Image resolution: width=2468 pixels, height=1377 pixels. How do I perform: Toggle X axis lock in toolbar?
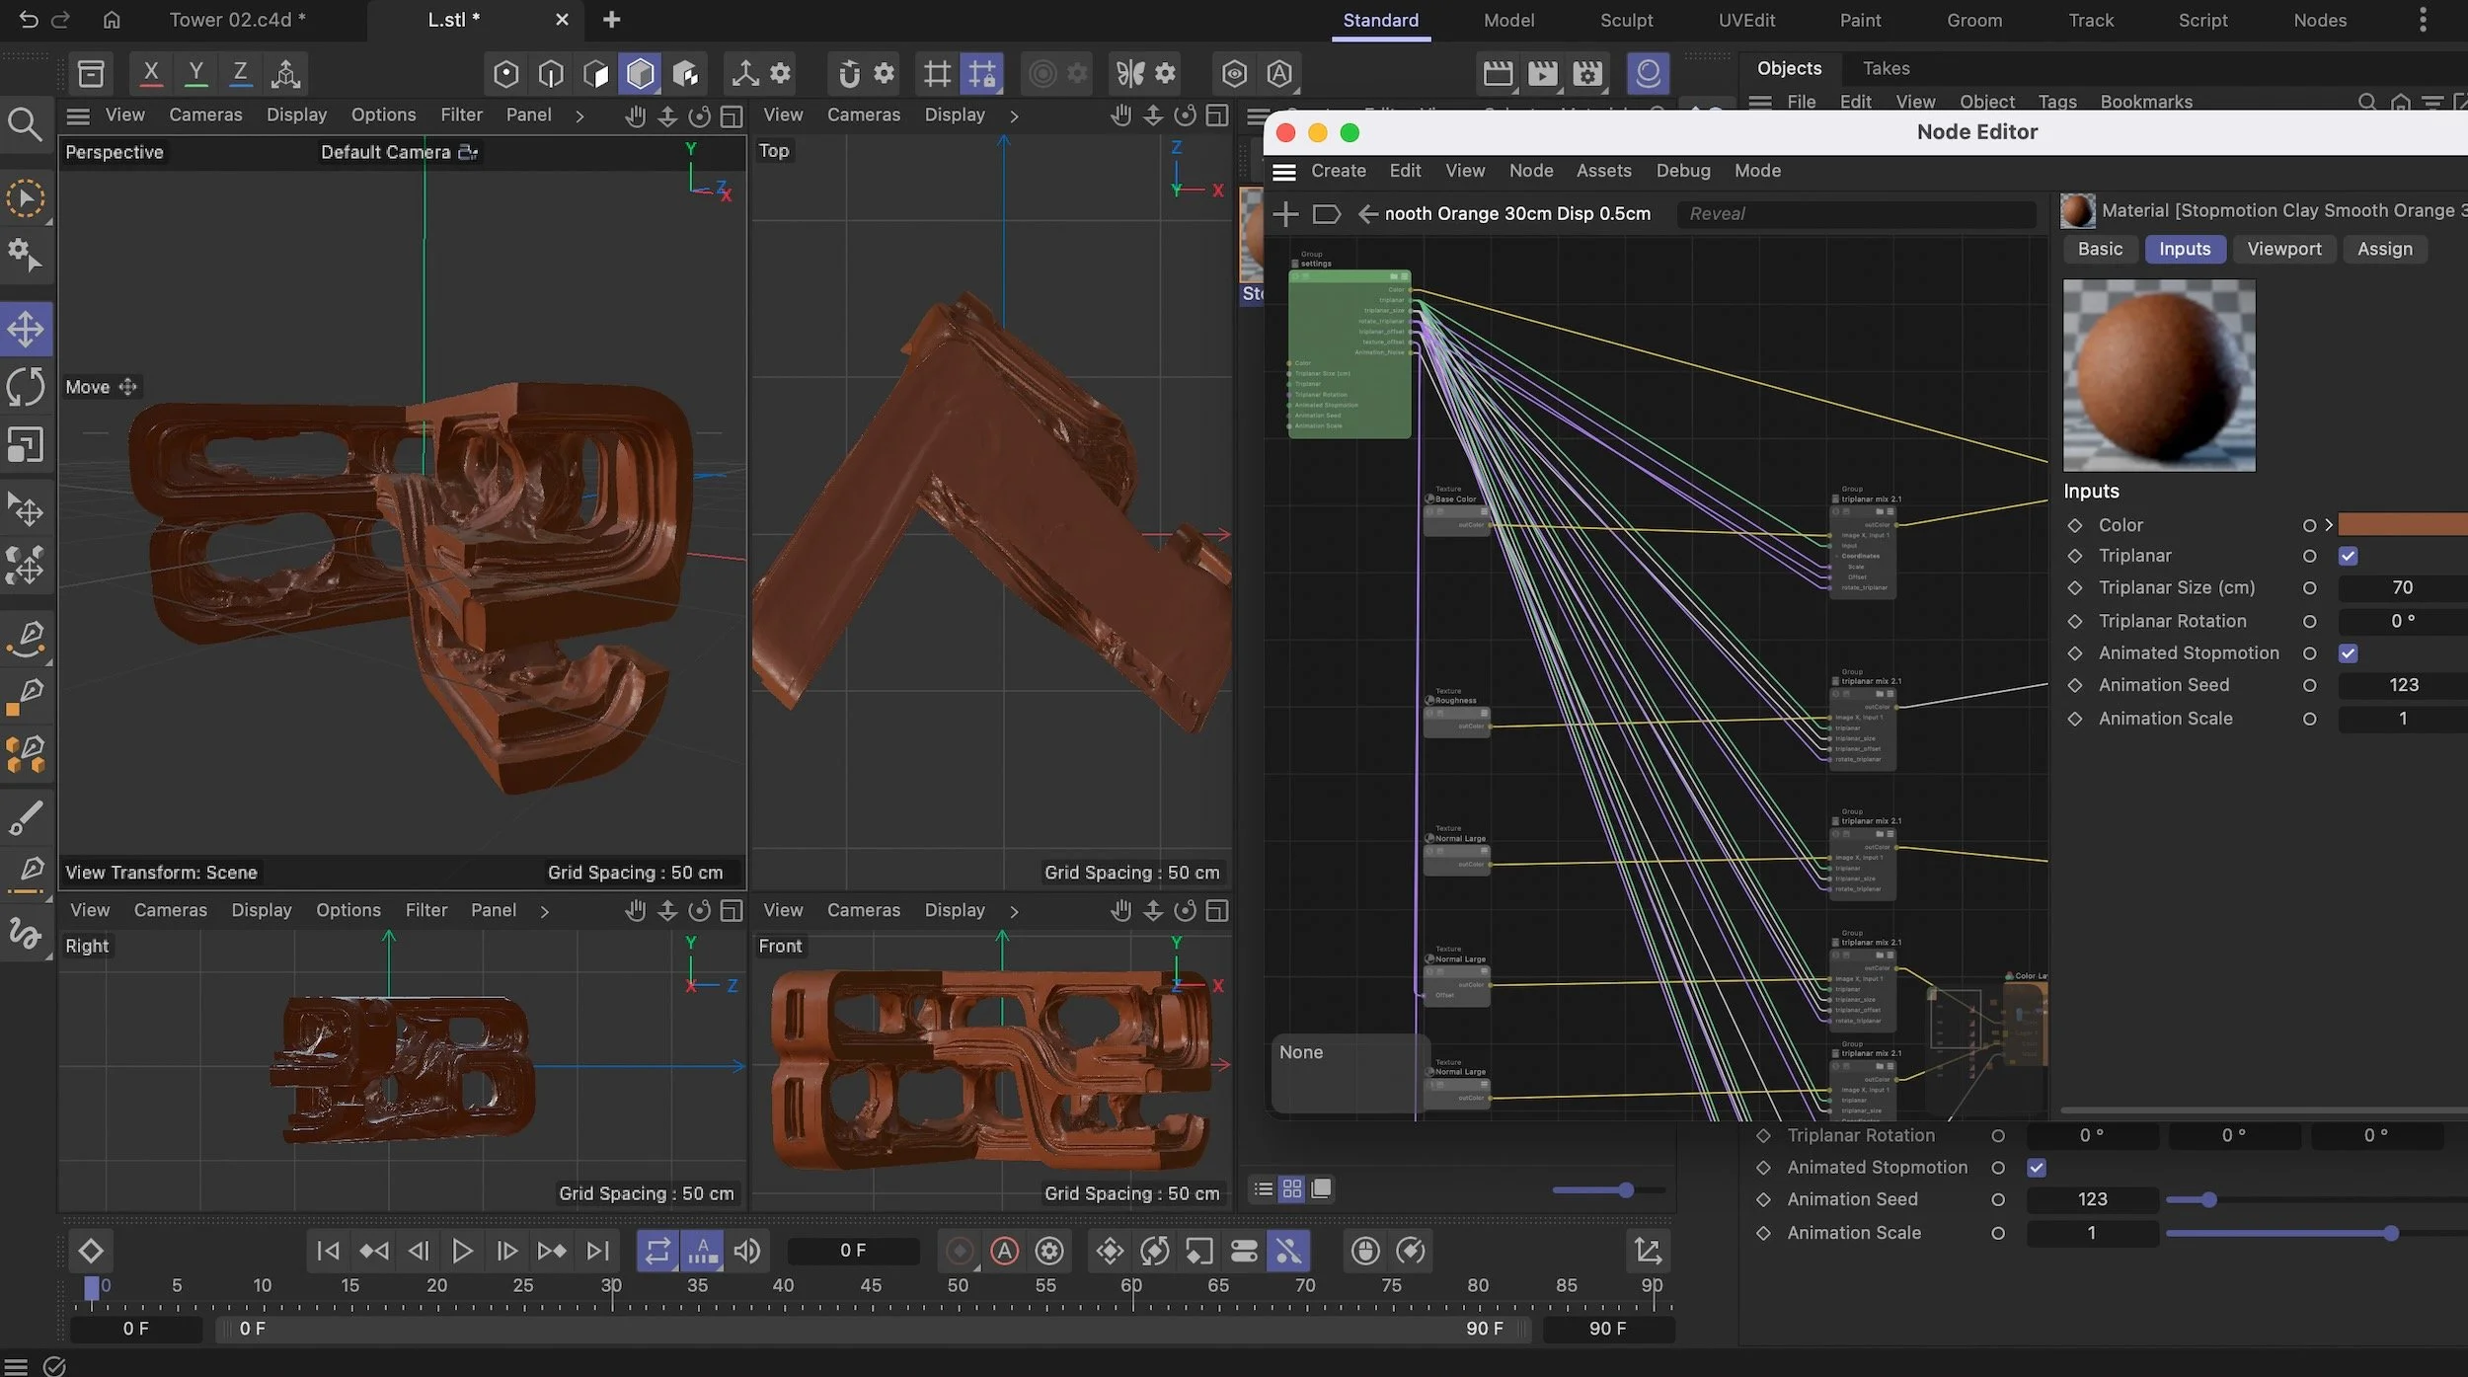(151, 73)
